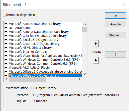
Task: Select Microsoft Internet Controls in the list
Action: click(x=28, y=52)
